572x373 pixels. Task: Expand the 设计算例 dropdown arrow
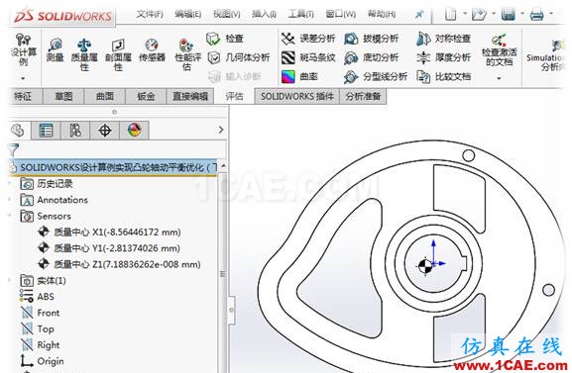pos(23,78)
